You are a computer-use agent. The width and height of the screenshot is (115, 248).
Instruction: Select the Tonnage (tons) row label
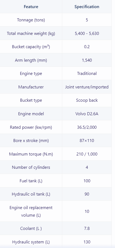[31, 20]
